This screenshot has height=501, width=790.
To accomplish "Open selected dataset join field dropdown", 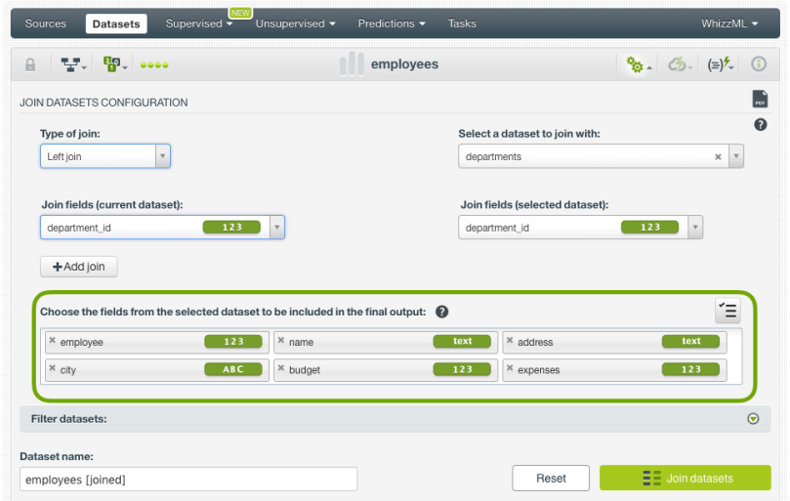I will click(695, 228).
